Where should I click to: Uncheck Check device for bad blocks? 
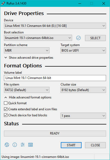(x=6, y=115)
